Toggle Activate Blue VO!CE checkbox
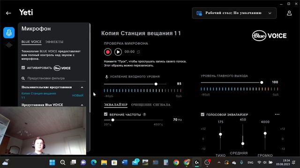The height and width of the screenshot is (168, 300). coord(23,68)
